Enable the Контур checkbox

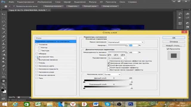coord(39,48)
